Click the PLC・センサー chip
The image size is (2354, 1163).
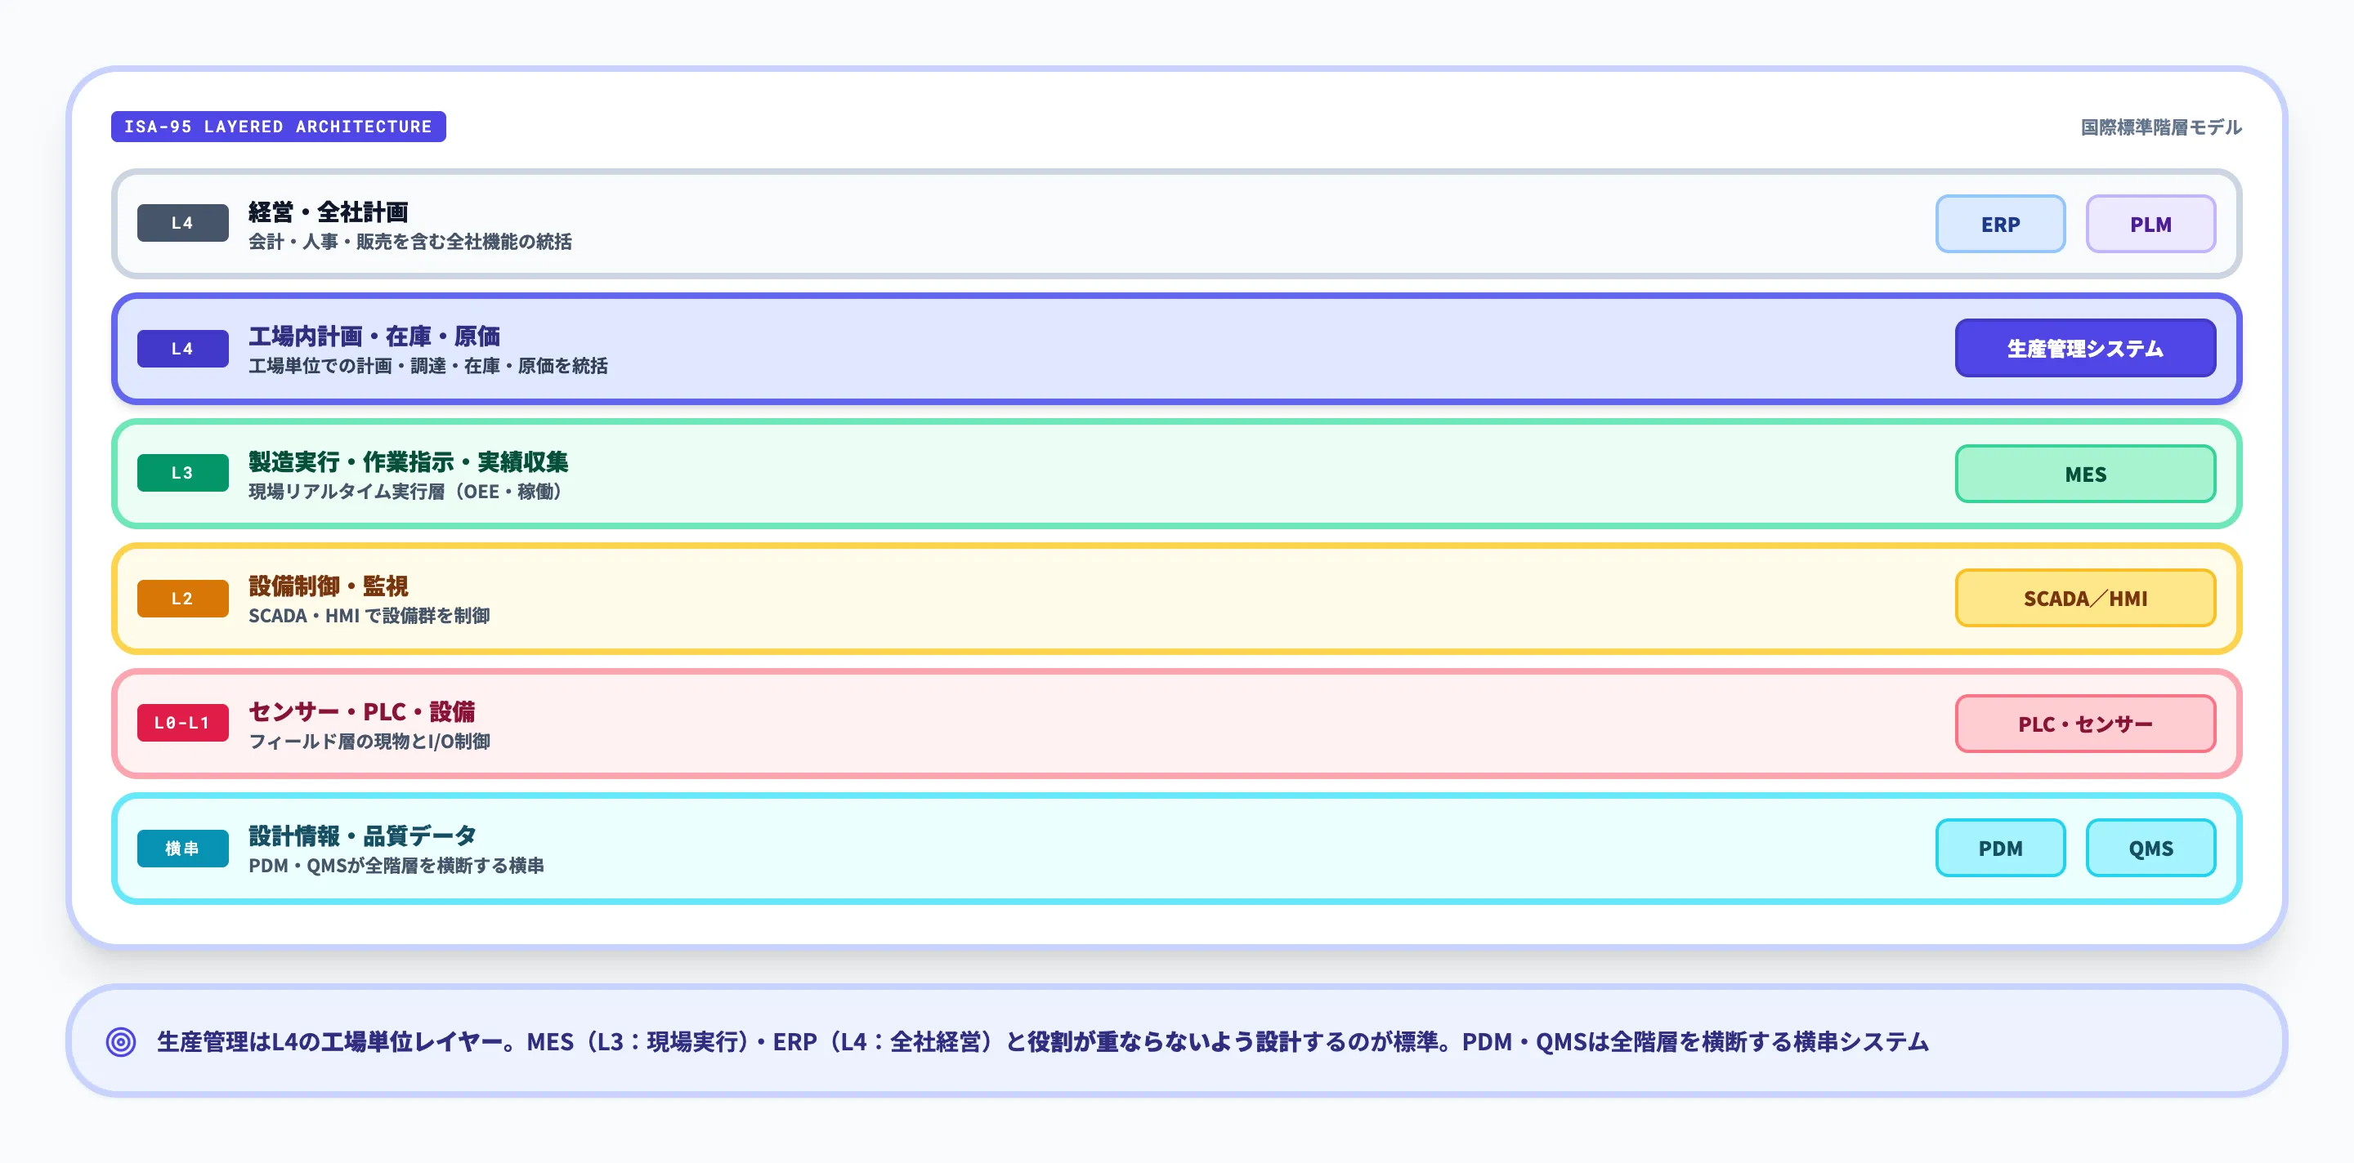pos(2084,724)
